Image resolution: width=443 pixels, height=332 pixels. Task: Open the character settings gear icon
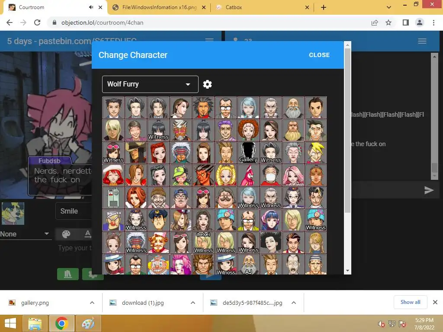[207, 84]
